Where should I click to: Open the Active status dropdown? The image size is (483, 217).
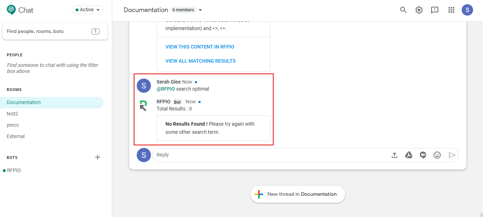click(87, 10)
